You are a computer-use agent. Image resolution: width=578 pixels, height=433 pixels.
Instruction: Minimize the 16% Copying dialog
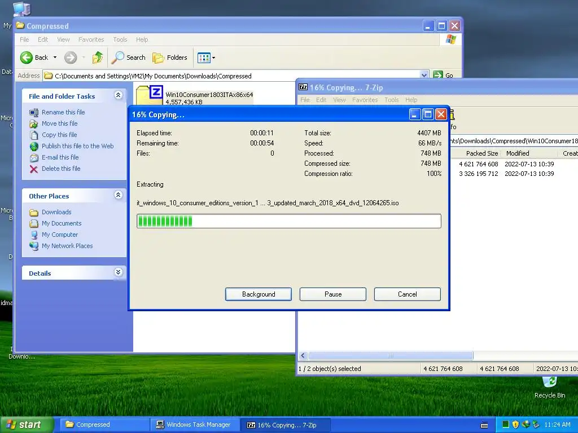[415, 114]
